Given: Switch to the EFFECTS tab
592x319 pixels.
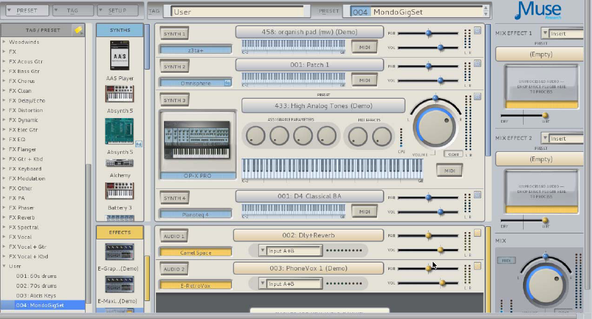Looking at the screenshot, I should 119,232.
